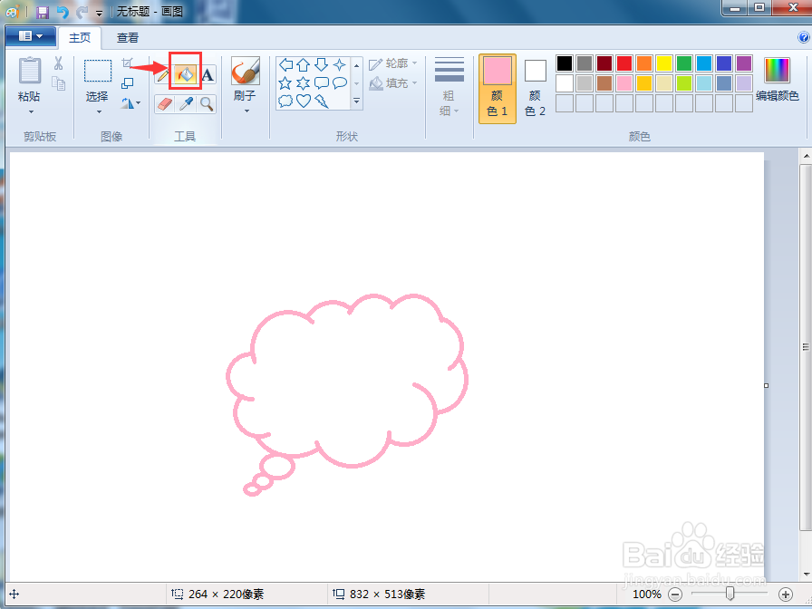Cut the selection with the scissors icon
The width and height of the screenshot is (812, 609).
(59, 63)
